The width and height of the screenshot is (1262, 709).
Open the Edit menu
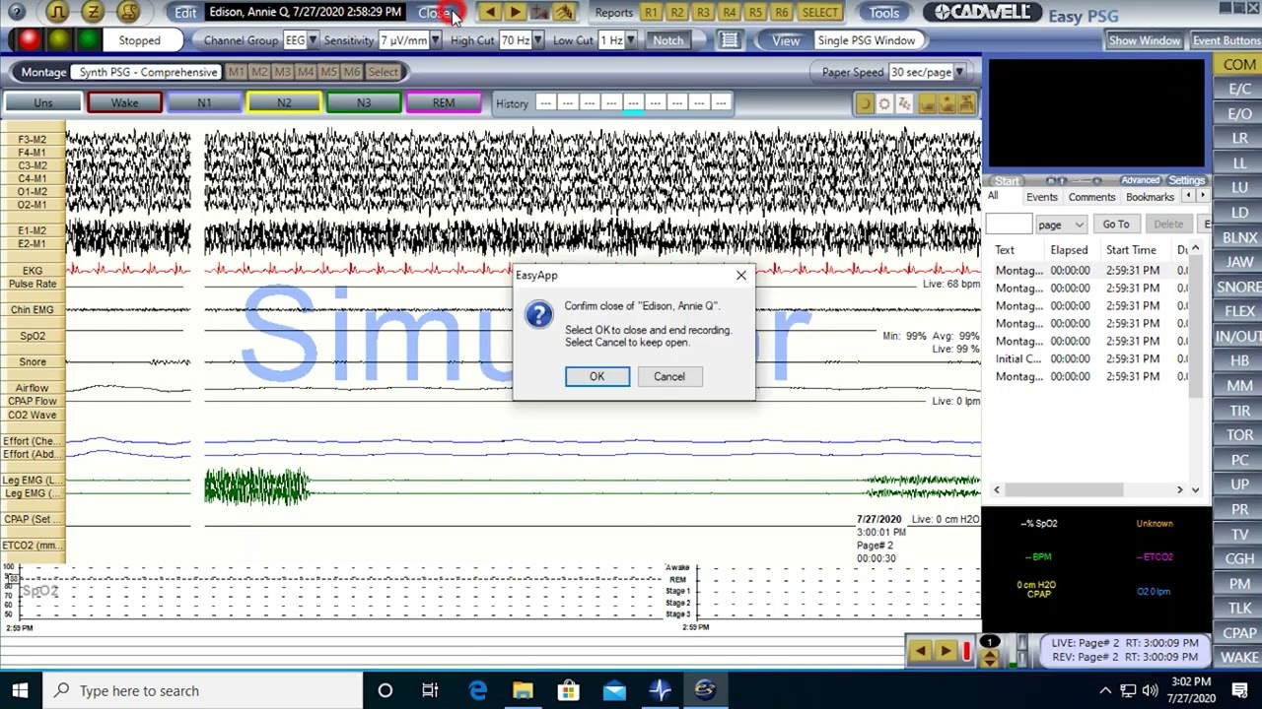click(x=185, y=12)
